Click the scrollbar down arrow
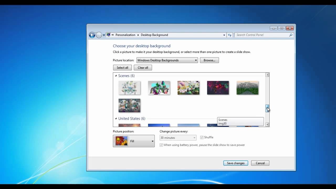The width and height of the screenshot is (336, 189). click(267, 124)
